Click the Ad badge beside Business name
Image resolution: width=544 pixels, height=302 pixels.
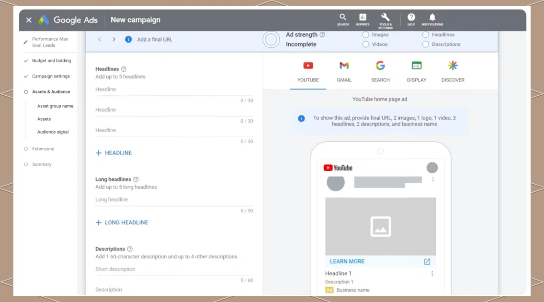pos(329,290)
